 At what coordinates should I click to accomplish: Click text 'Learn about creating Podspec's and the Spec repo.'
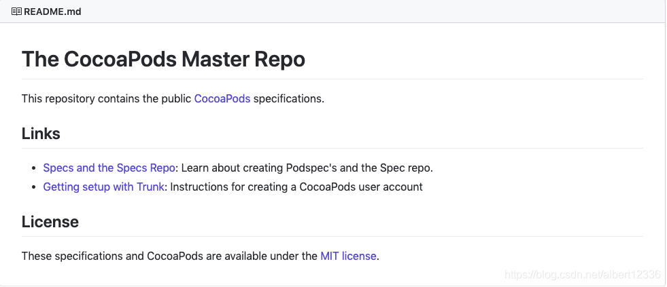(x=307, y=168)
